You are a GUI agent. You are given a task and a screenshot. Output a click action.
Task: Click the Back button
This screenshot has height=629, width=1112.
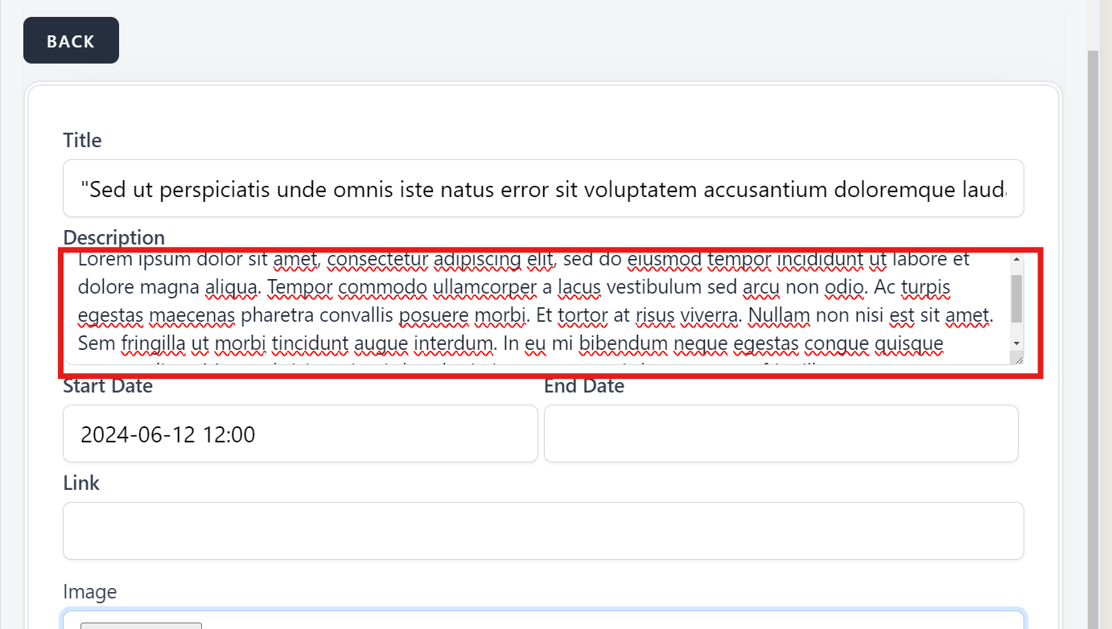(x=71, y=41)
